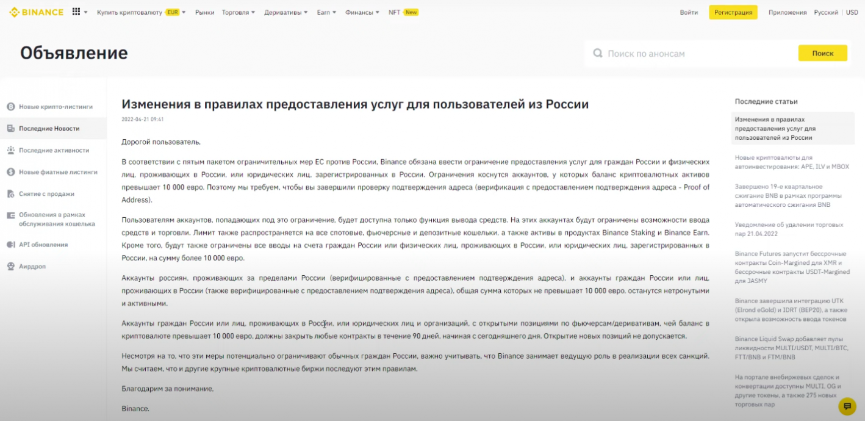Expand the Деривативы menu
This screenshot has width=865, height=421.
[286, 12]
